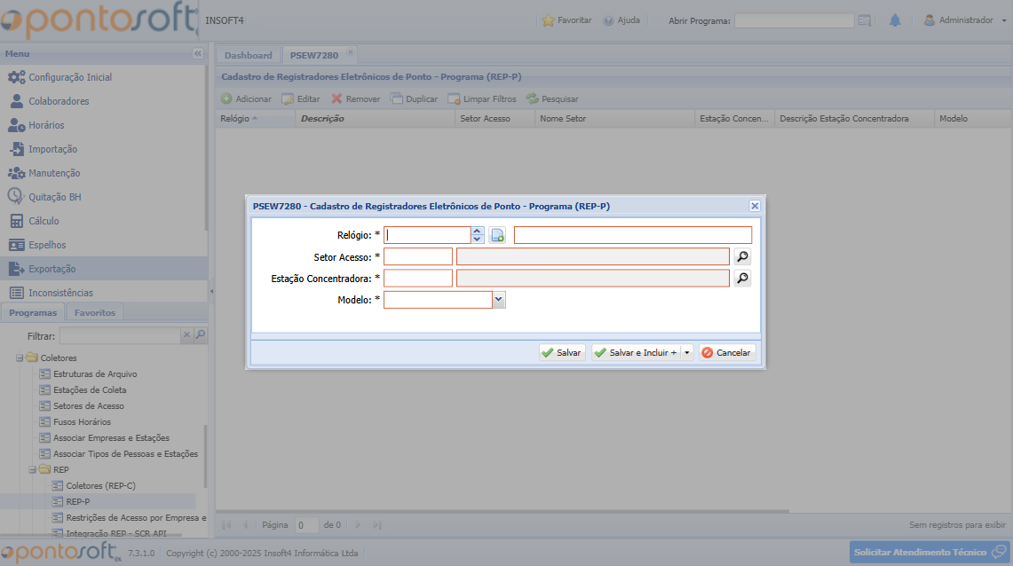This screenshot has height=566, width=1013.
Task: Switch to the Favoritos tab
Action: (x=94, y=312)
